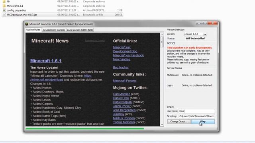This screenshot has height=143, width=255.
Task: Click the lib folder icon
Action: [4, 2]
